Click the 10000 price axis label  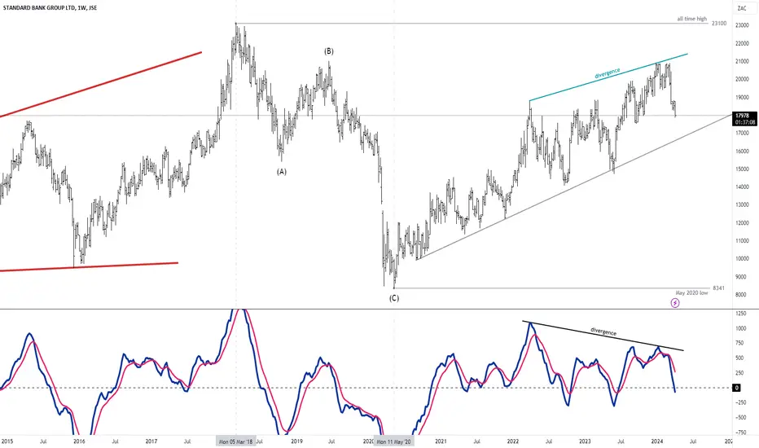(x=742, y=259)
